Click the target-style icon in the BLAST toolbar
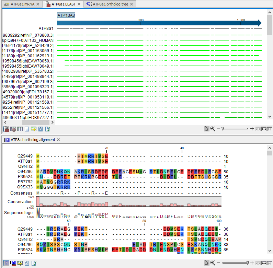 [x=13, y=129]
